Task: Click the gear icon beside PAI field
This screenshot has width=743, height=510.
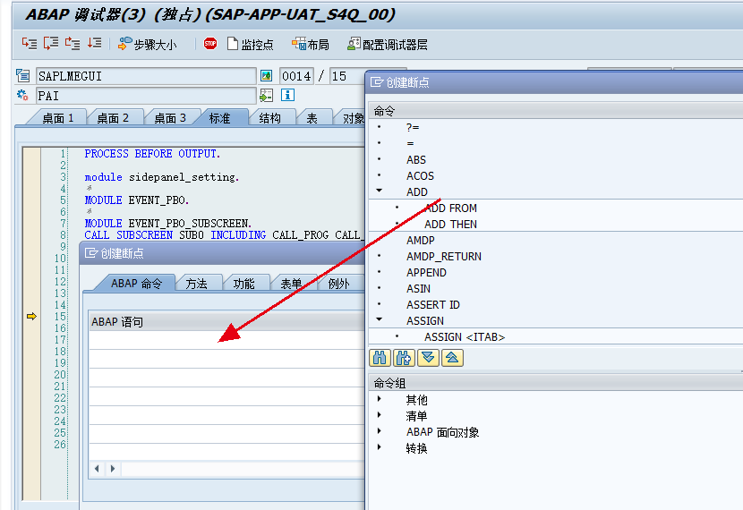Action: tap(22, 95)
